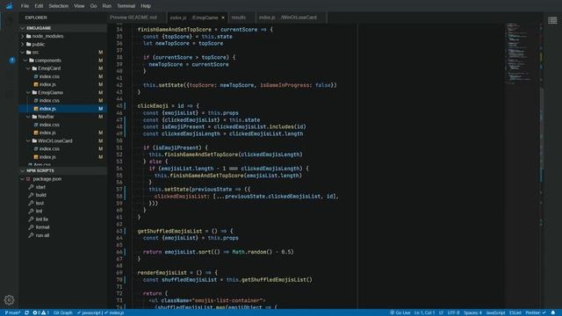562x316 pixels.
Task: Click the javascript check item in status bar
Action: (90, 312)
